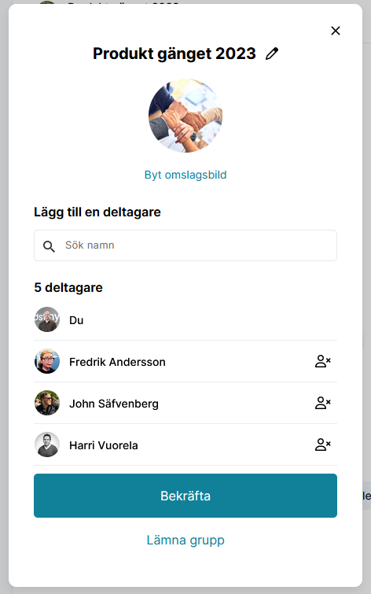Remove Fredrik Andersson from the group
The width and height of the screenshot is (371, 594).
(x=322, y=361)
